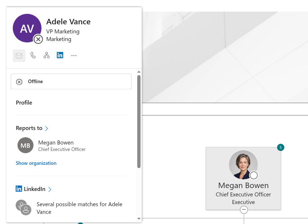Click the Executive department label in the org card

click(243, 202)
